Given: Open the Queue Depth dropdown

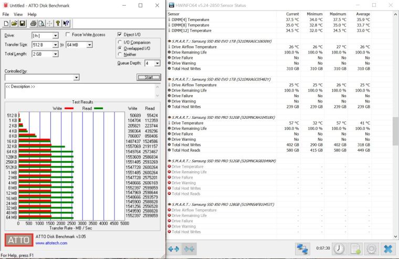Looking at the screenshot, I should [x=157, y=63].
